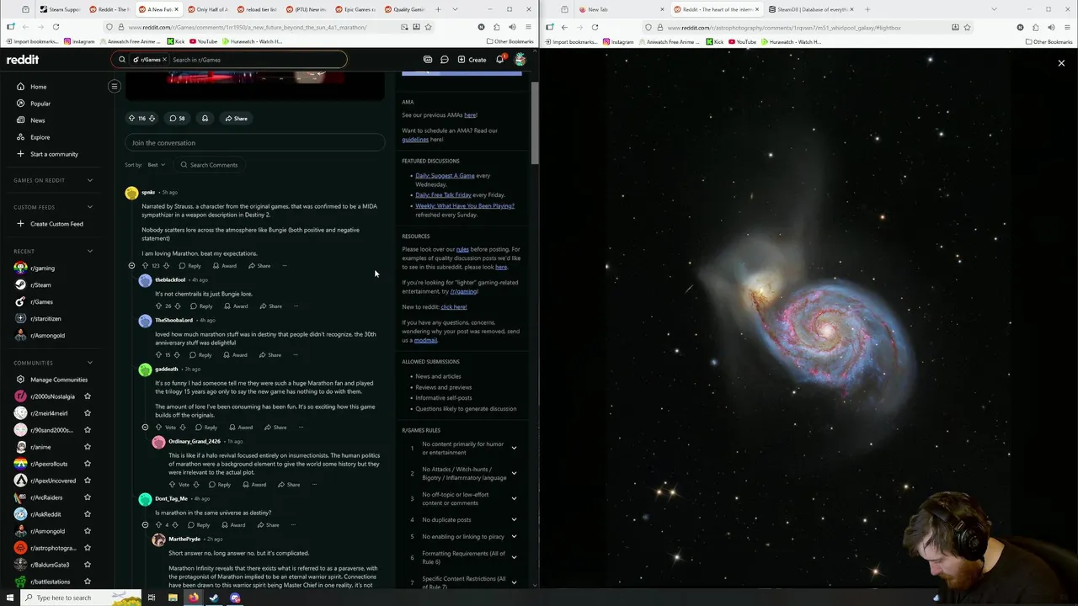The height and width of the screenshot is (606, 1078).
Task: Favorite r/ArcRaiders with its star
Action: click(x=88, y=497)
